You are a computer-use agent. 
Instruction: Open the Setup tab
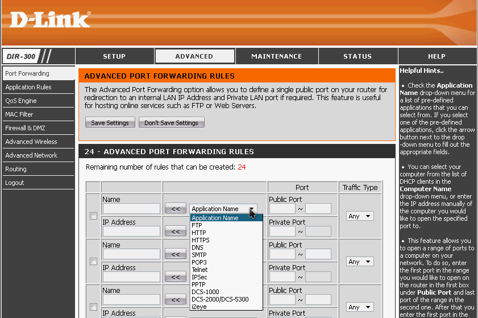(x=114, y=56)
